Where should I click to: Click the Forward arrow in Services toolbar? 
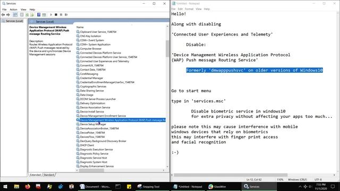click(8, 15)
